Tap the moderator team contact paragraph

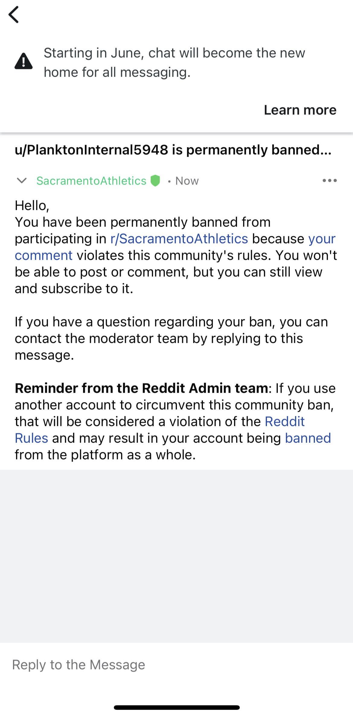171,338
